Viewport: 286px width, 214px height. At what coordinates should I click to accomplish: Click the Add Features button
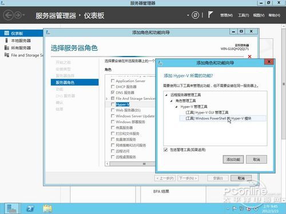coord(233,159)
